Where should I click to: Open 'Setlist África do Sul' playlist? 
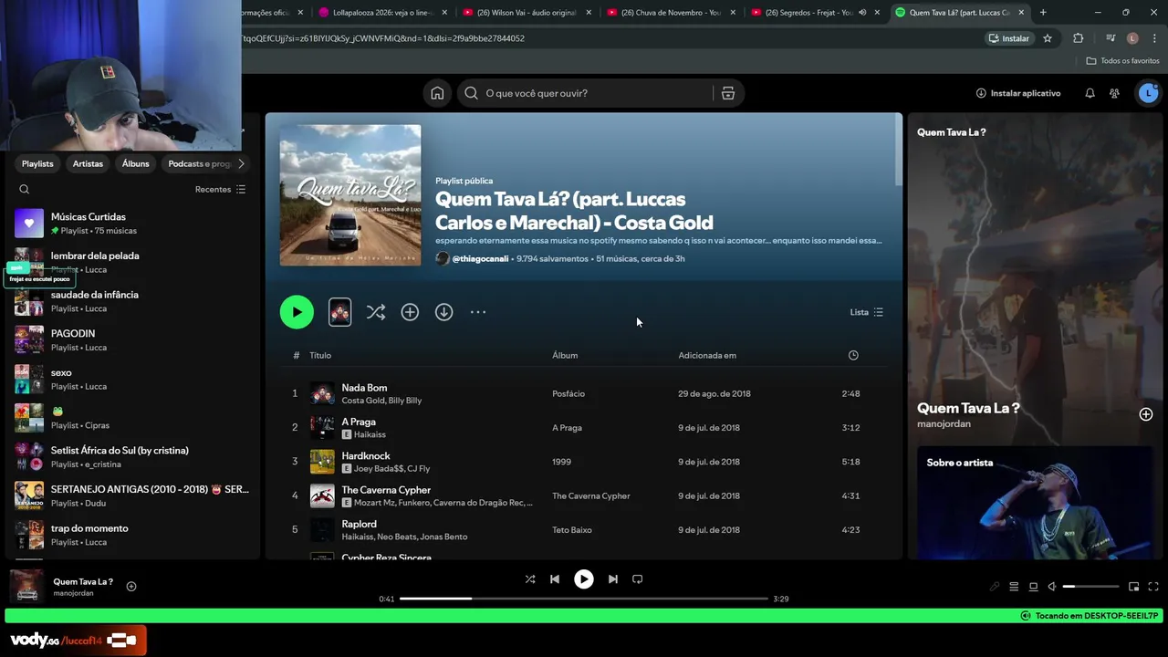point(132,457)
